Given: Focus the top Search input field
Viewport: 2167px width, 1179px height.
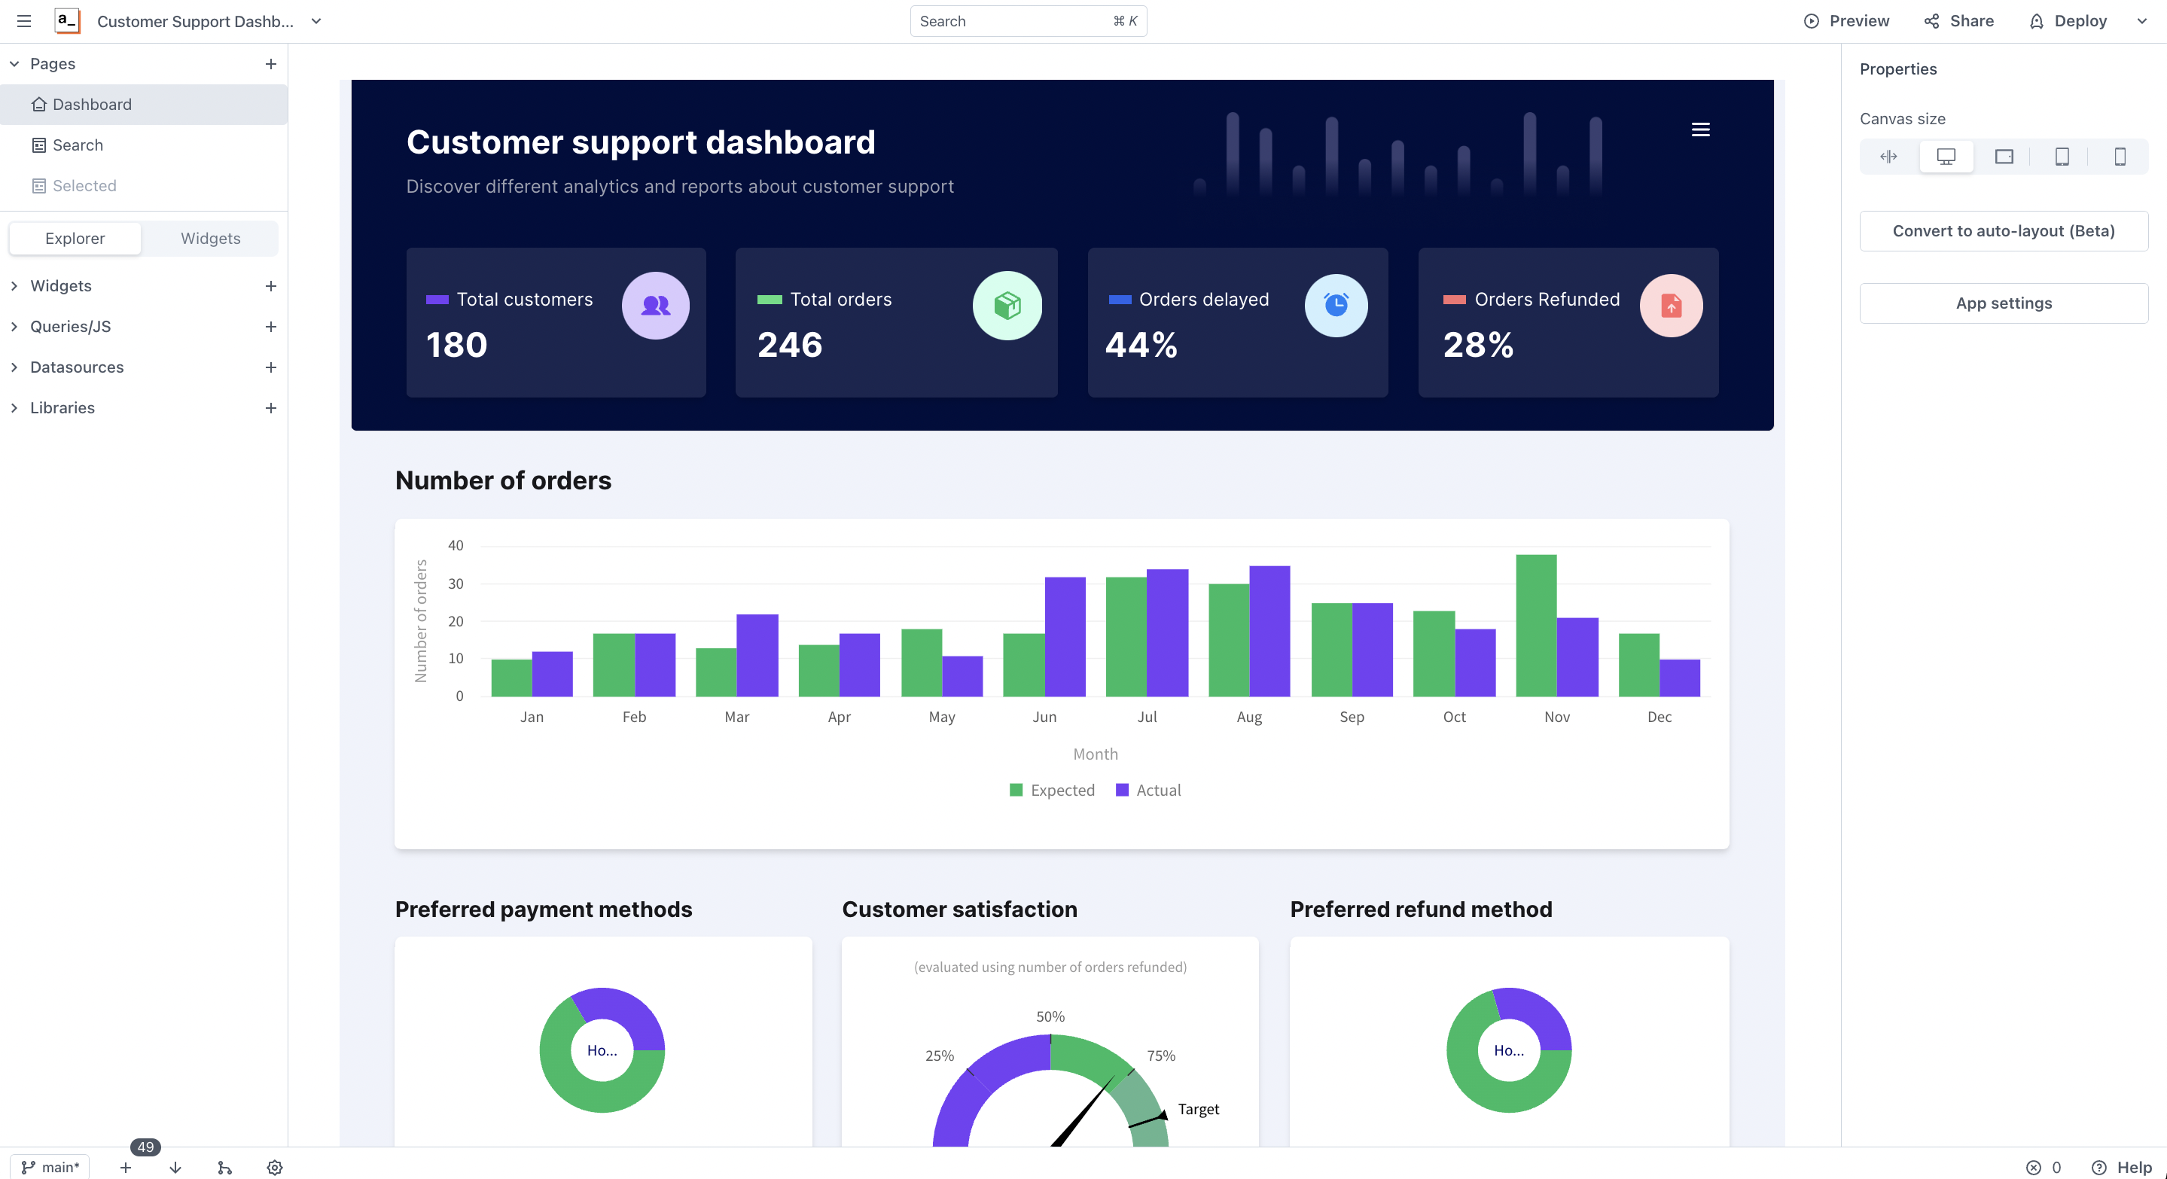Looking at the screenshot, I should tap(1010, 21).
